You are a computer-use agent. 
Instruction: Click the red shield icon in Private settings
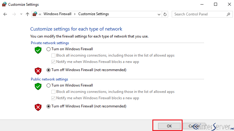pyautogui.click(x=38, y=71)
